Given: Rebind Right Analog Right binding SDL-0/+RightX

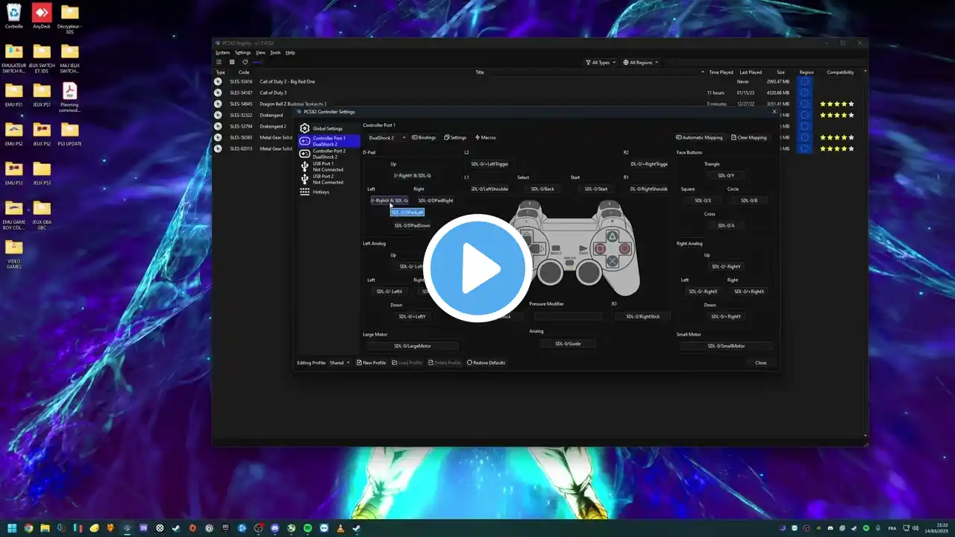Looking at the screenshot, I should coord(749,292).
